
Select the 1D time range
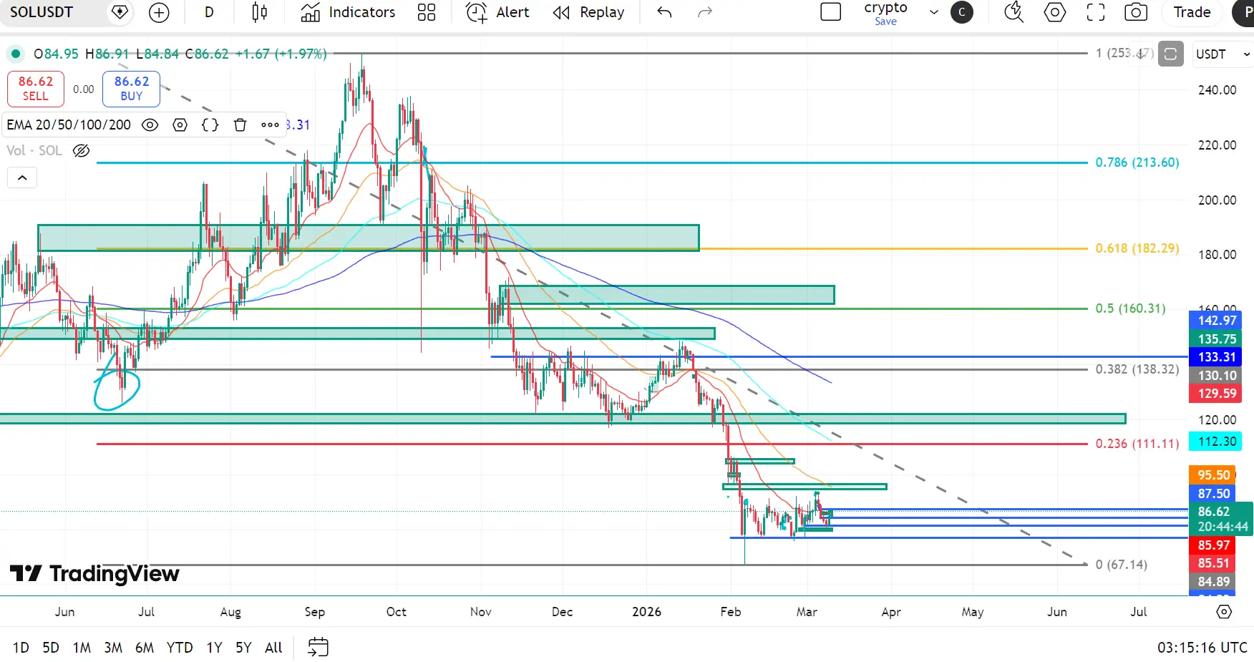21,648
